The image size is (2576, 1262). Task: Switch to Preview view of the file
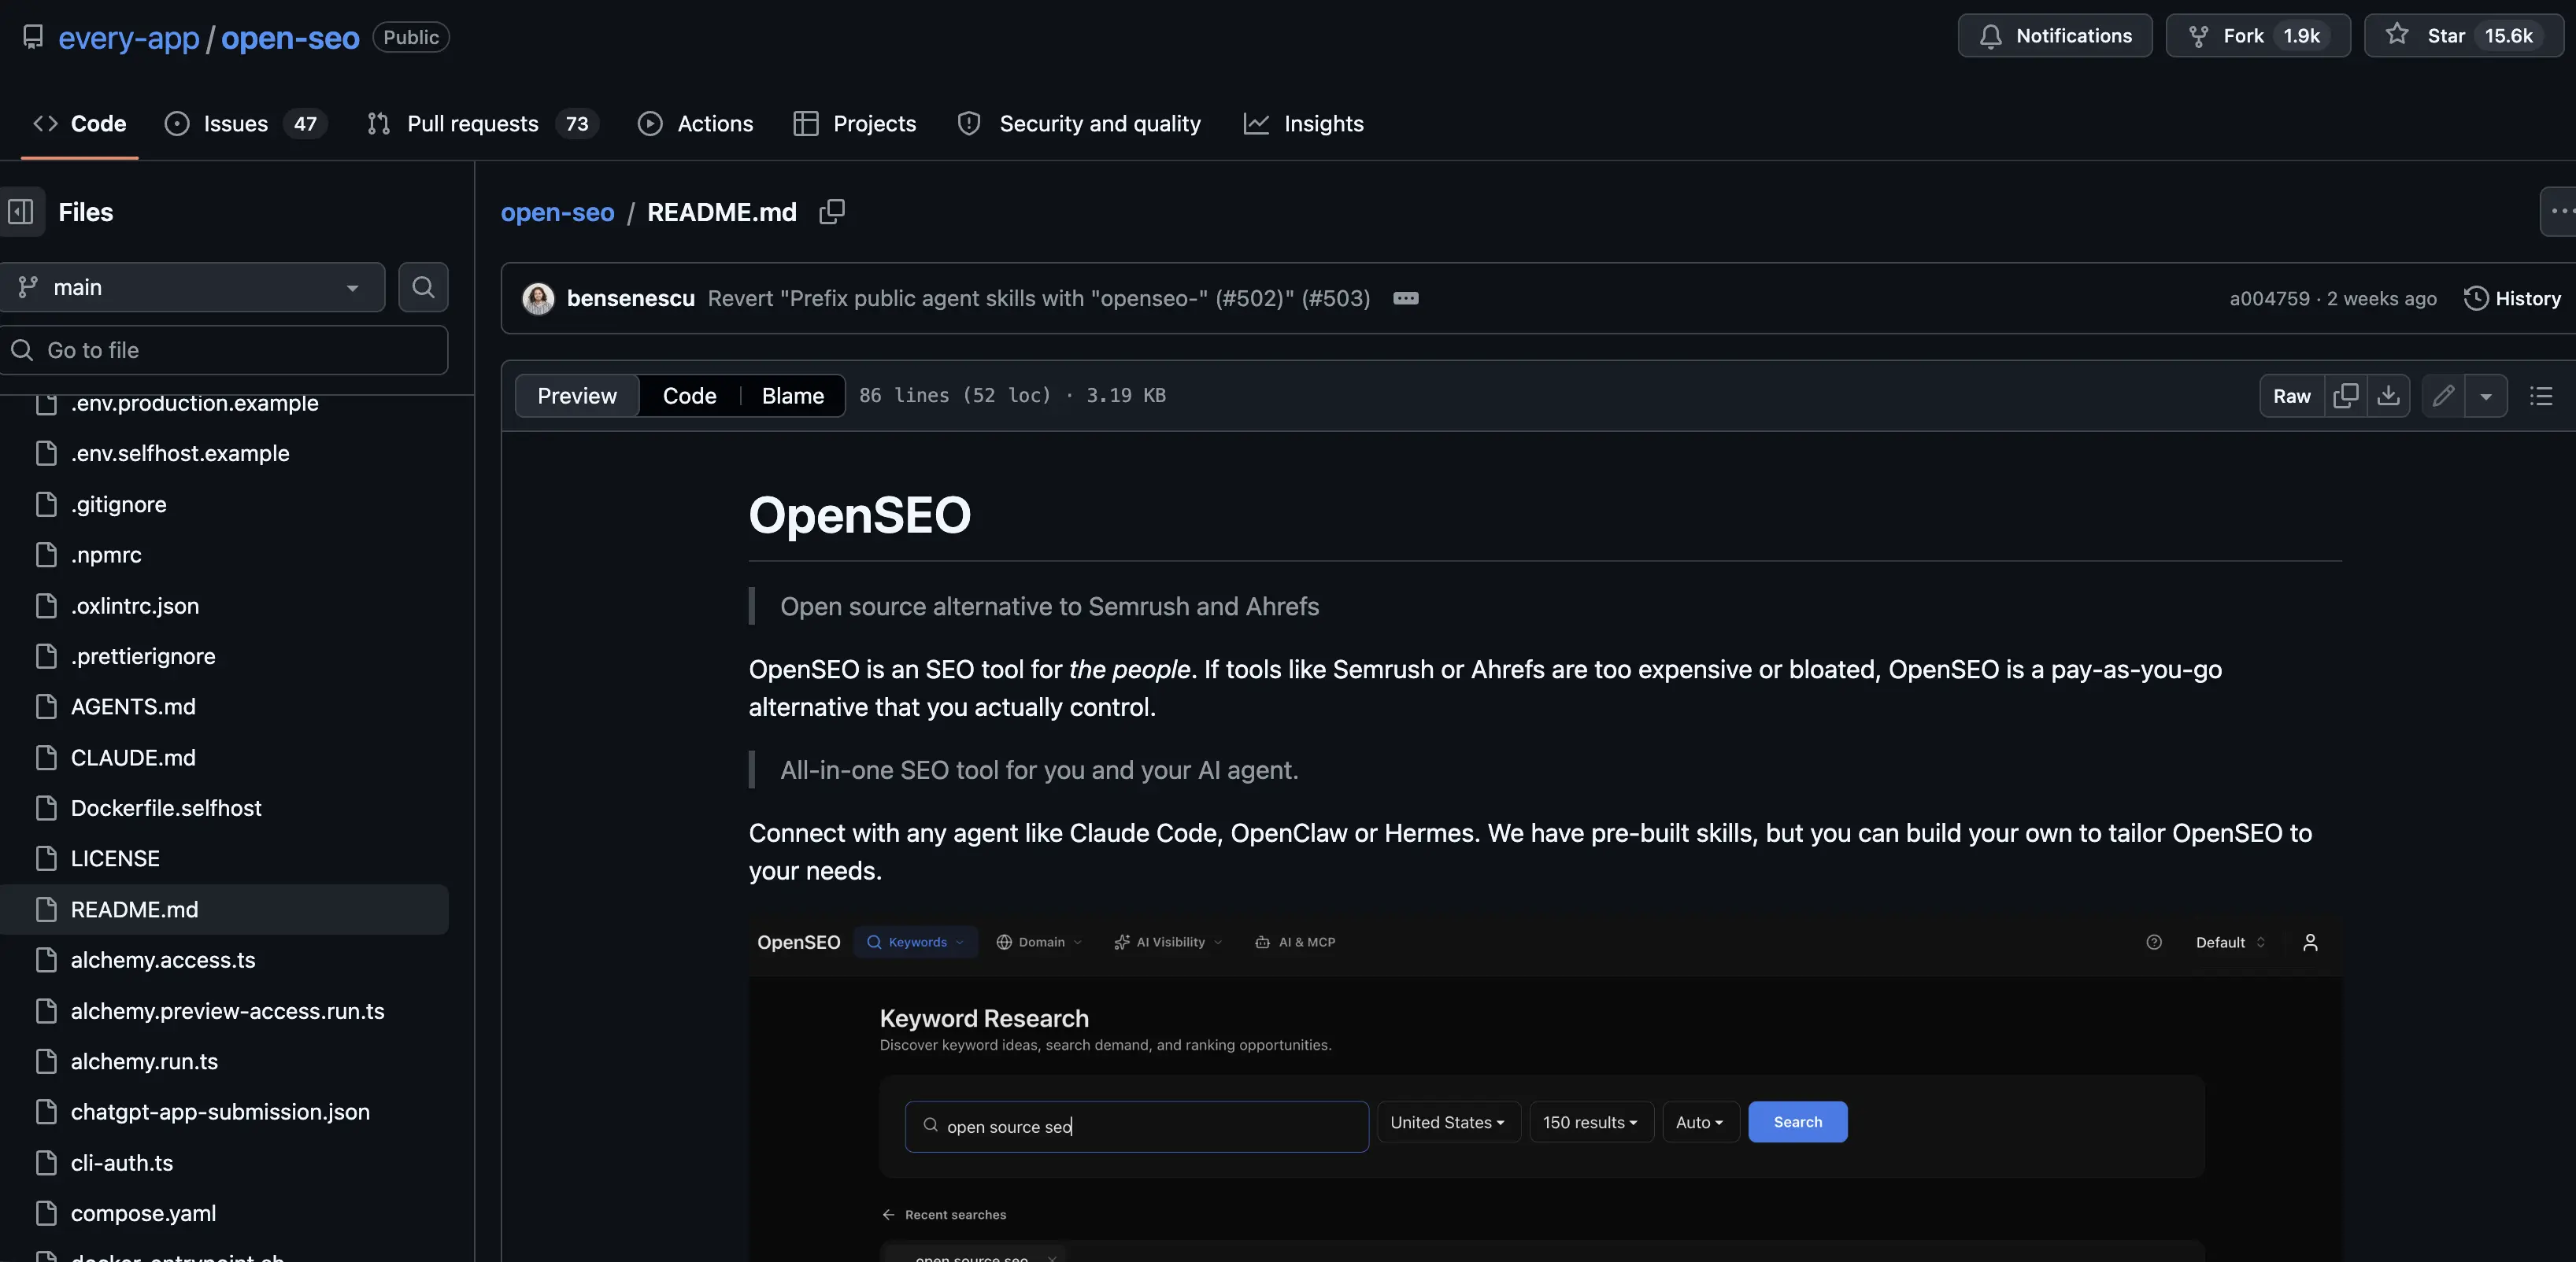coord(577,396)
